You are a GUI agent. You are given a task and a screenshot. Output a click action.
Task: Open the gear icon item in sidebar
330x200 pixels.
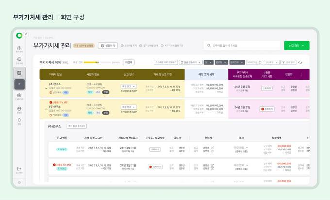tap(19, 48)
